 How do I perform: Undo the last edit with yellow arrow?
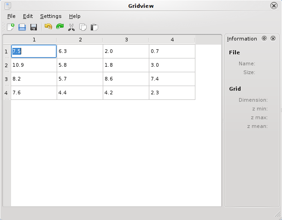coord(48,28)
